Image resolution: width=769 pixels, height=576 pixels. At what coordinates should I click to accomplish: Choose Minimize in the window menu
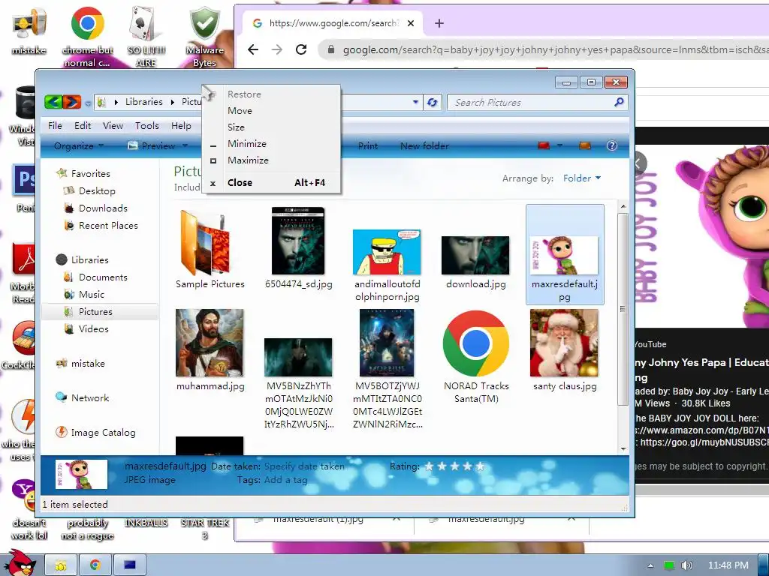271,143
